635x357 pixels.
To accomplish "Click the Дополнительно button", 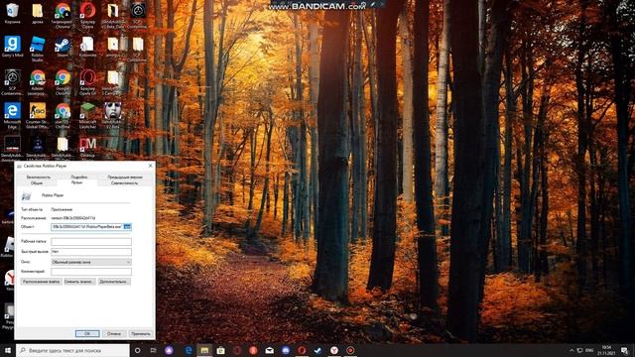I will pos(115,282).
